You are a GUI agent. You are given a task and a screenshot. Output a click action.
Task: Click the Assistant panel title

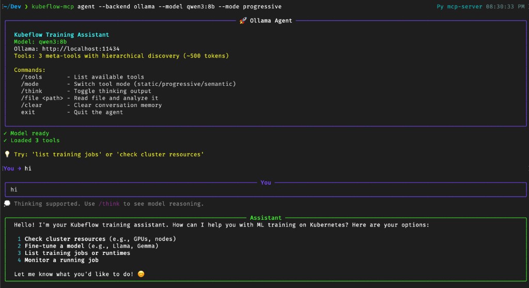pyautogui.click(x=266, y=218)
